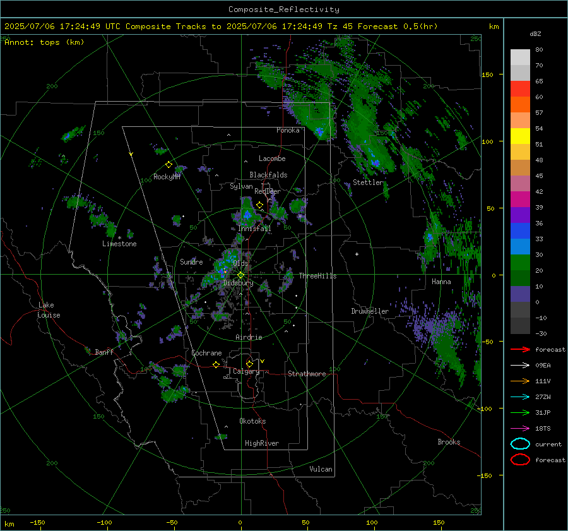The width and height of the screenshot is (568, 531).
Task: Pick the bright yellow dBZ swatch
Action: [520, 136]
